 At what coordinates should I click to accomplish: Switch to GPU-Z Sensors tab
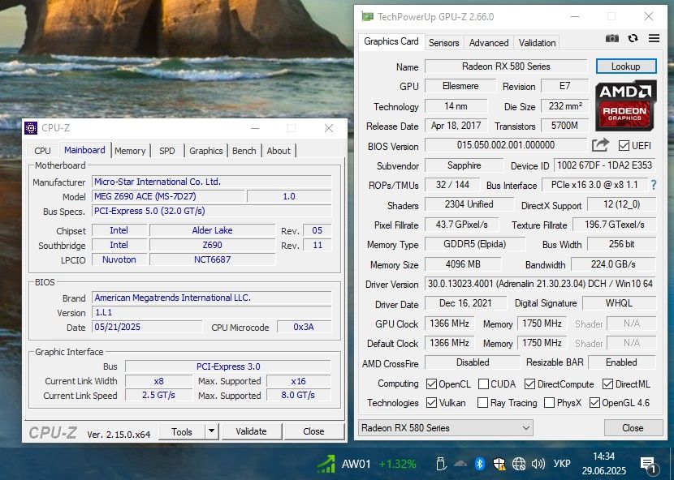443,43
